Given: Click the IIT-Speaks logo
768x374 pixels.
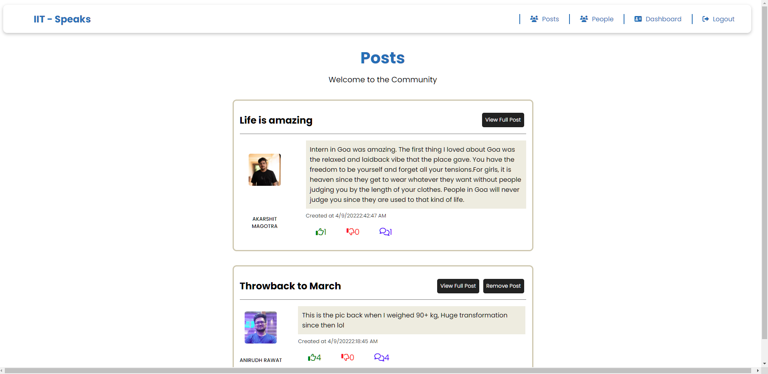Looking at the screenshot, I should [x=62, y=19].
